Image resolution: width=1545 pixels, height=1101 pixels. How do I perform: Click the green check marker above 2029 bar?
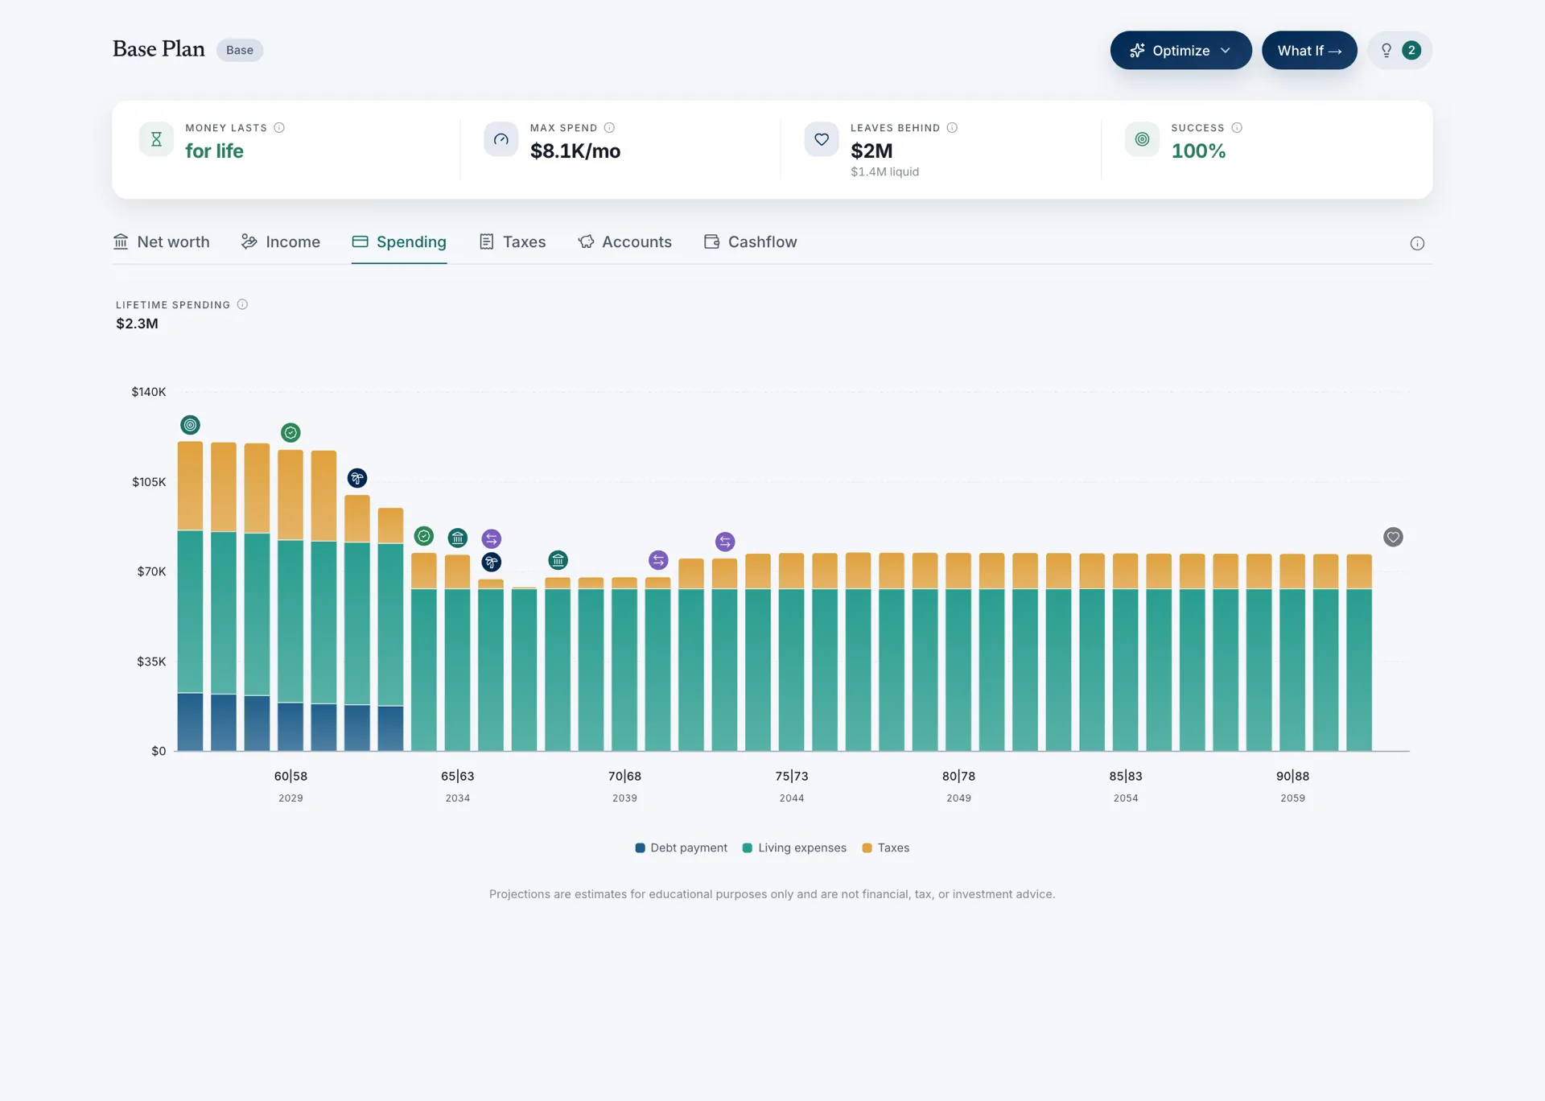click(290, 433)
